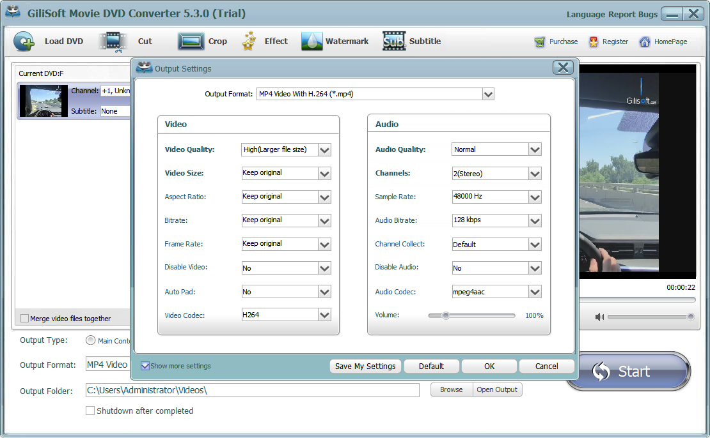Close the Output Settings dialog
This screenshot has width=710, height=438.
click(x=563, y=68)
